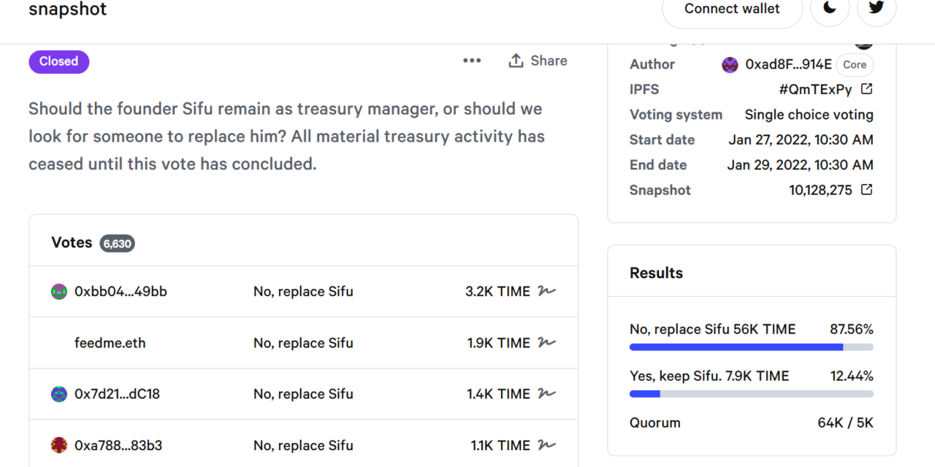The image size is (935, 467).
Task: Click the author avatar beside 0xad8F...914E
Action: click(x=730, y=64)
